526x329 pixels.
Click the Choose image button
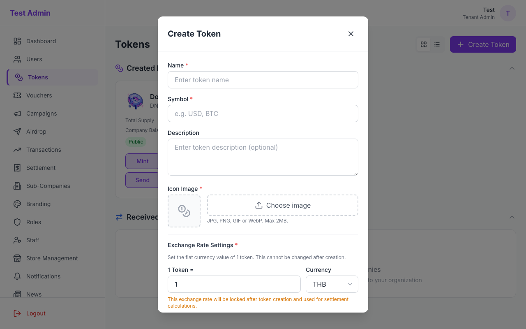[282, 205]
